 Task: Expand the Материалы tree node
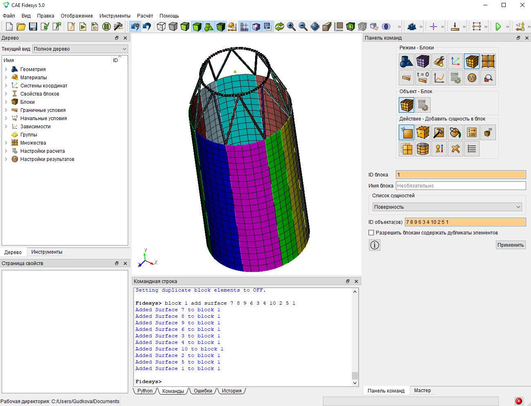6,78
